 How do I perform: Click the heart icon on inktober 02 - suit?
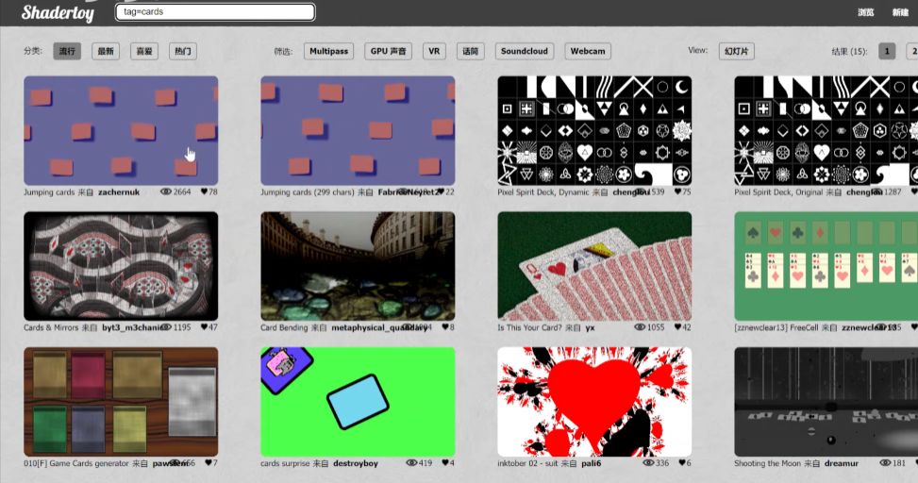[x=681, y=462]
